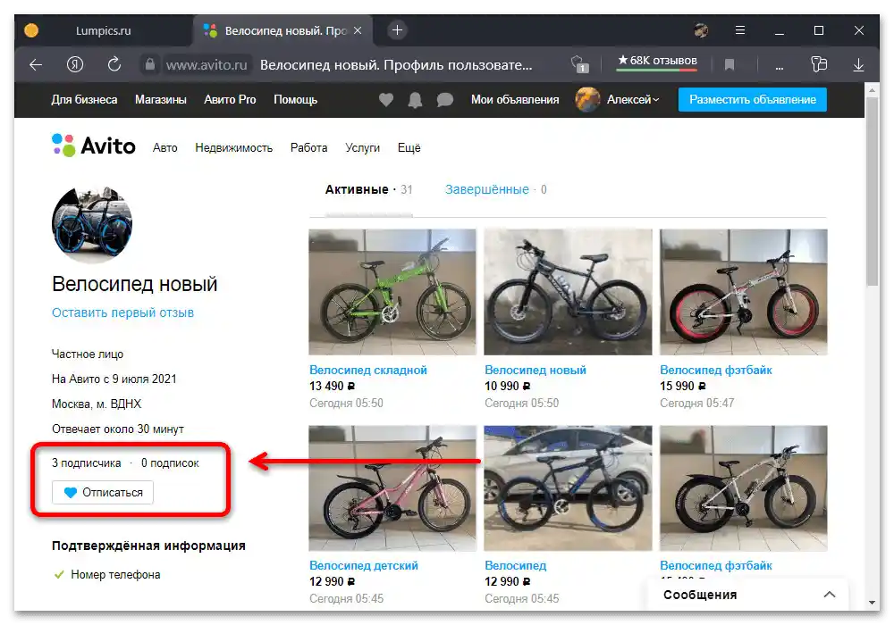Open the browser hamburger menu
The height and width of the screenshot is (625, 894).
tap(740, 30)
